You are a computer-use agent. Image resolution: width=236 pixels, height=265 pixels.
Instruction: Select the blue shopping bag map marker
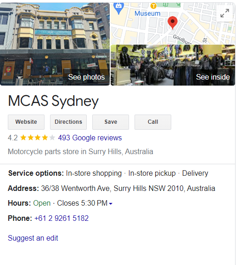pyautogui.click(x=118, y=8)
